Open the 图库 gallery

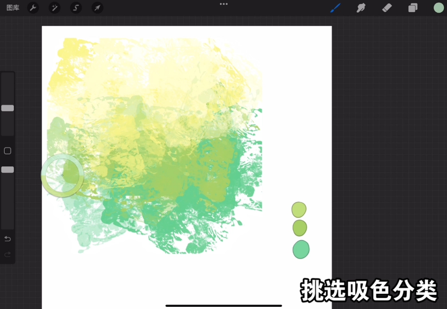pyautogui.click(x=13, y=8)
